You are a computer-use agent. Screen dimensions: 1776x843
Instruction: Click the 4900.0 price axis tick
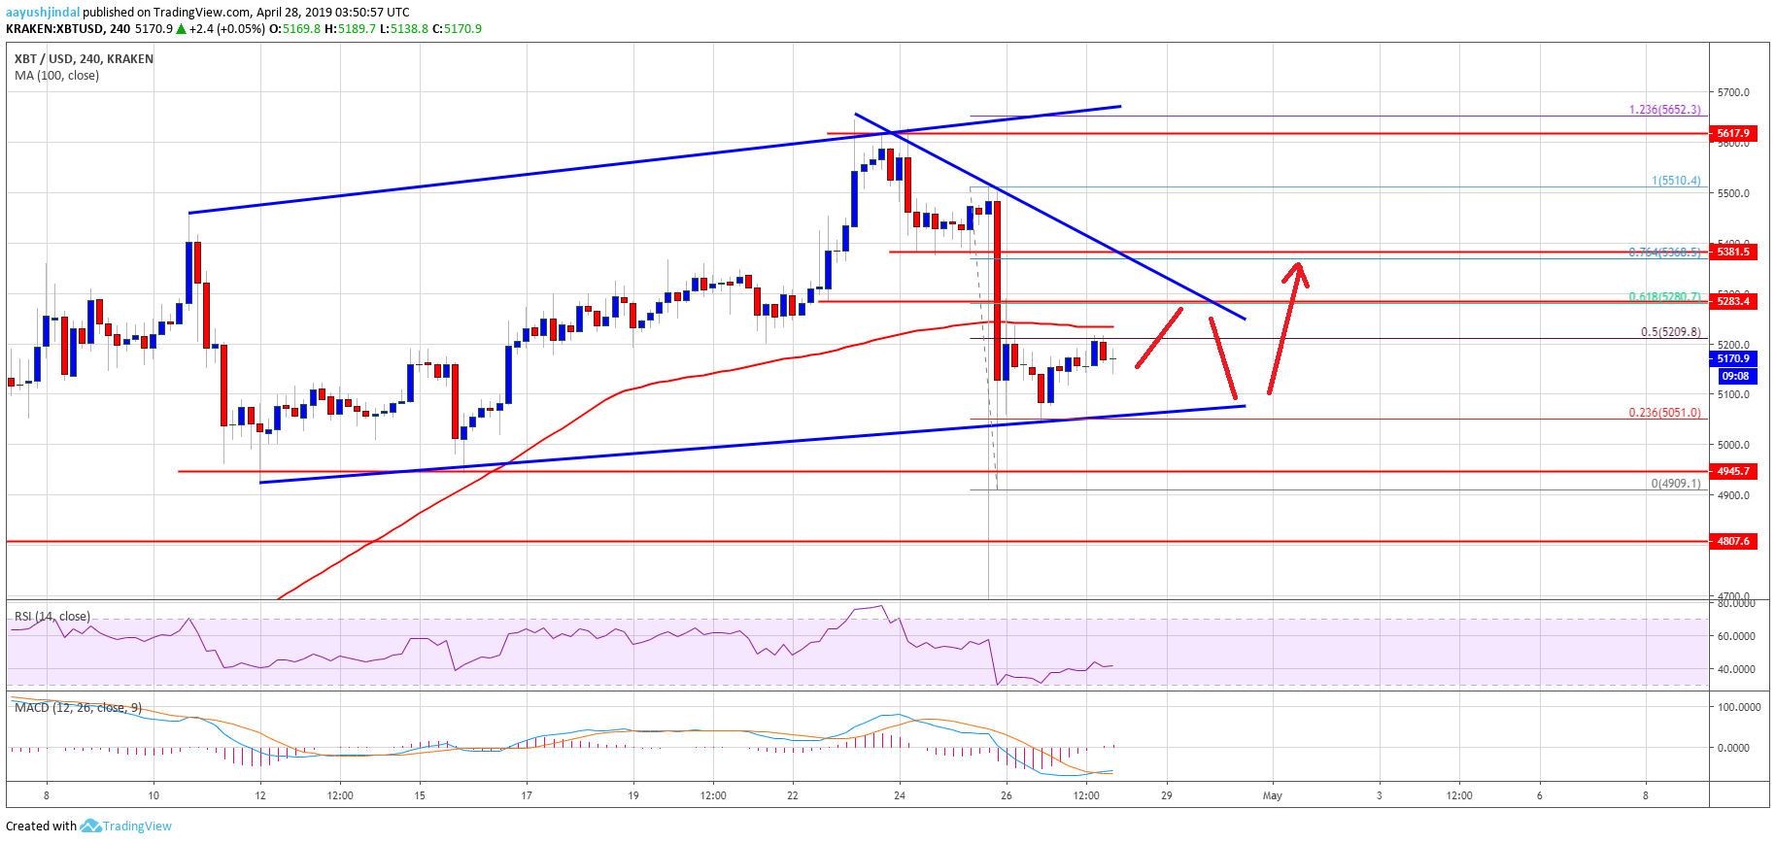[x=1733, y=495]
